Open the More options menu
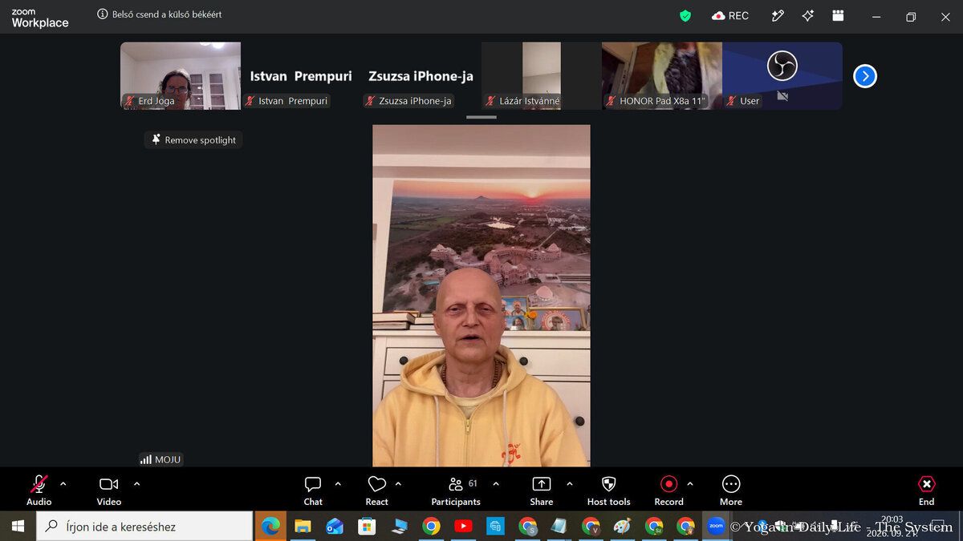Image resolution: width=963 pixels, height=541 pixels. [730, 490]
